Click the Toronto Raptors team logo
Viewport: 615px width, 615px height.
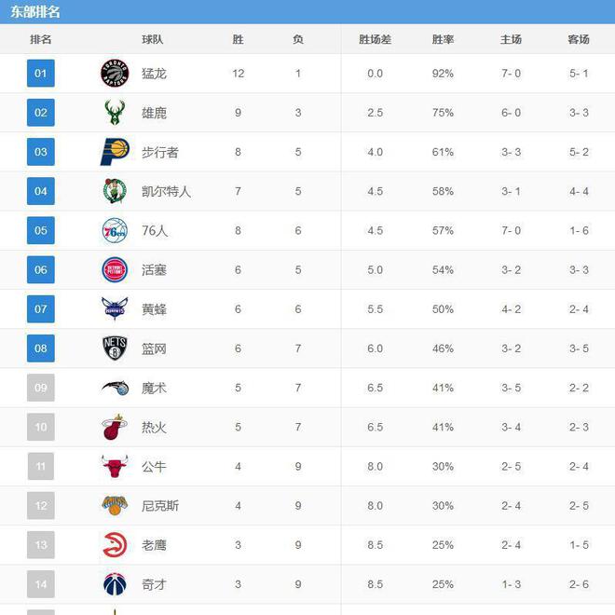point(115,73)
